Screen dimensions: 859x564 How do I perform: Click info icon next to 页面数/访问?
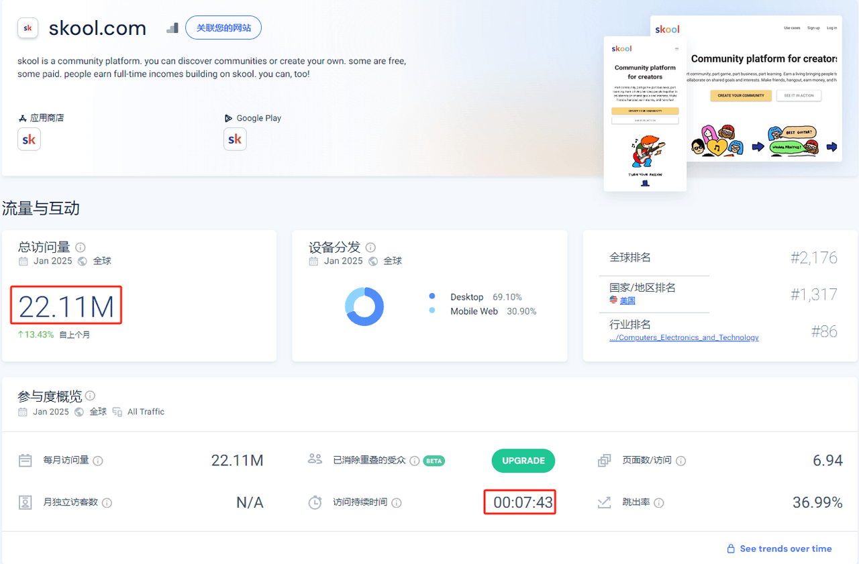(x=681, y=461)
